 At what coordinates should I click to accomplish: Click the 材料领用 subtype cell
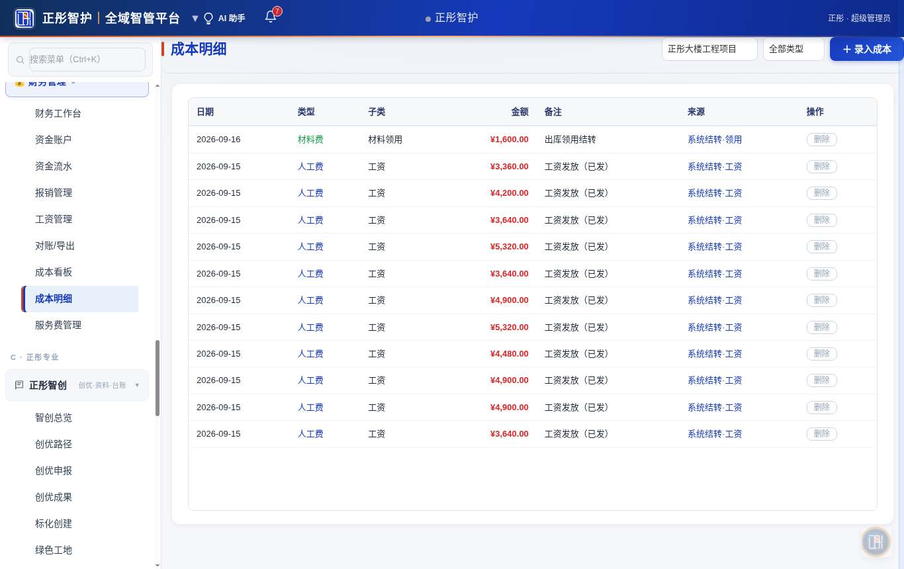385,140
